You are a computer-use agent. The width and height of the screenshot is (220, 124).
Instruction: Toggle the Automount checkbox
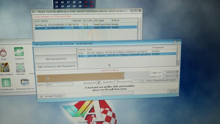tap(98, 82)
